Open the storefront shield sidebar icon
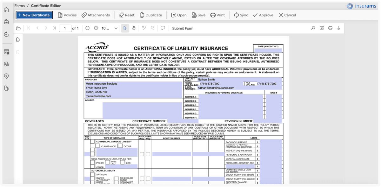This screenshot has height=187, width=381. pos(6,52)
